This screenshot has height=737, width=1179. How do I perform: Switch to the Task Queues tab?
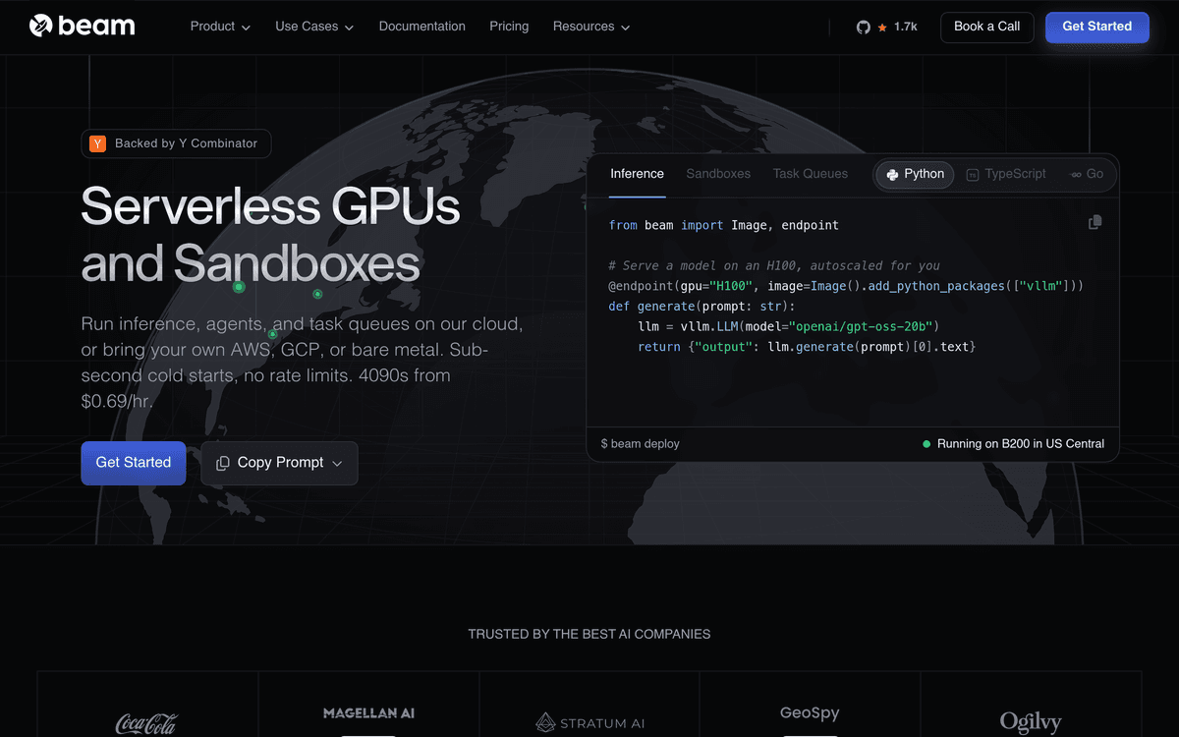(x=811, y=174)
